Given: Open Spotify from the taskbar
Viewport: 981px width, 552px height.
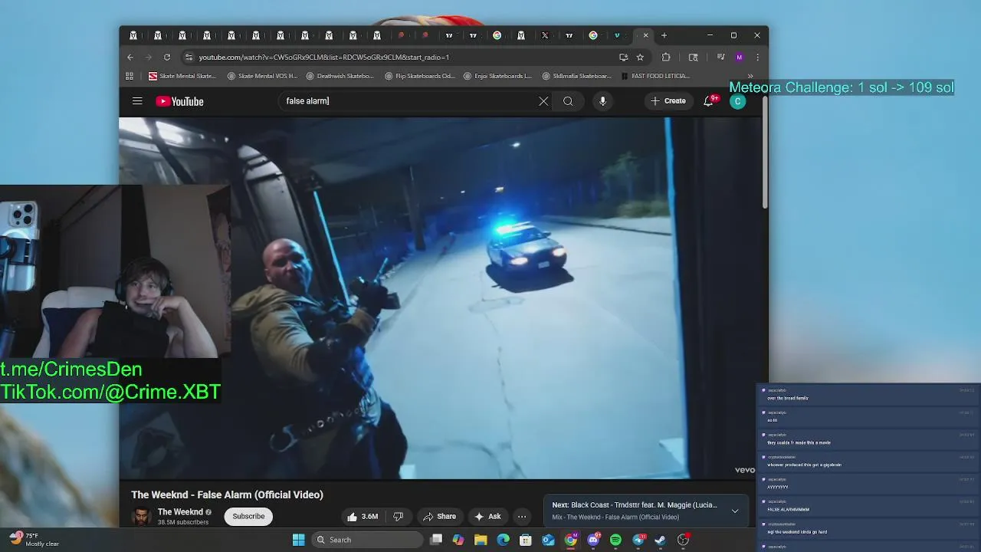Looking at the screenshot, I should [615, 540].
